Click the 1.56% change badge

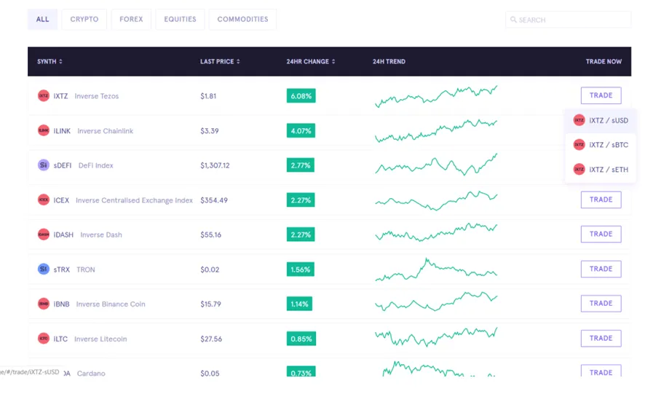point(301,269)
